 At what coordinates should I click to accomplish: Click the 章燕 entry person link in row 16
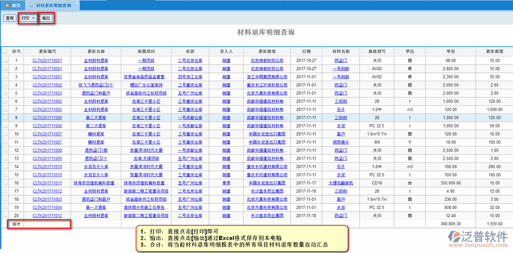tap(226, 183)
